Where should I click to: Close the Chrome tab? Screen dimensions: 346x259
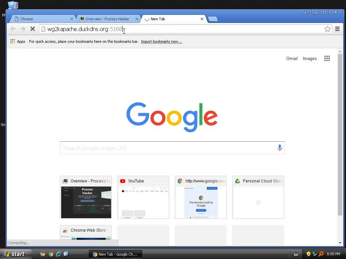72,19
